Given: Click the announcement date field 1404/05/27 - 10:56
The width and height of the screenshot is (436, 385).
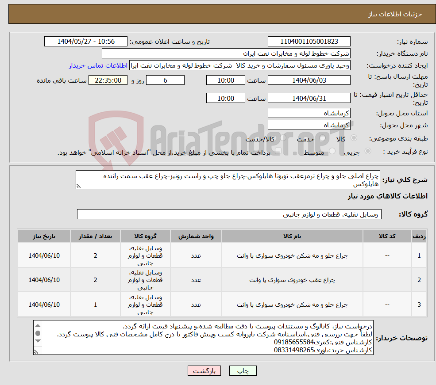Looking at the screenshot, I should tap(85, 42).
